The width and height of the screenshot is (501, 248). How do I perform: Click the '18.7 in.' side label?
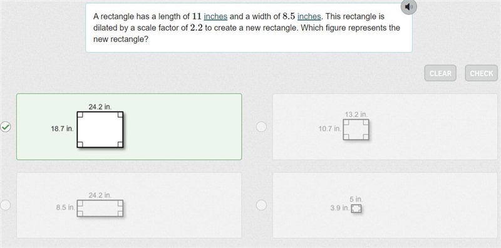pyautogui.click(x=62, y=129)
